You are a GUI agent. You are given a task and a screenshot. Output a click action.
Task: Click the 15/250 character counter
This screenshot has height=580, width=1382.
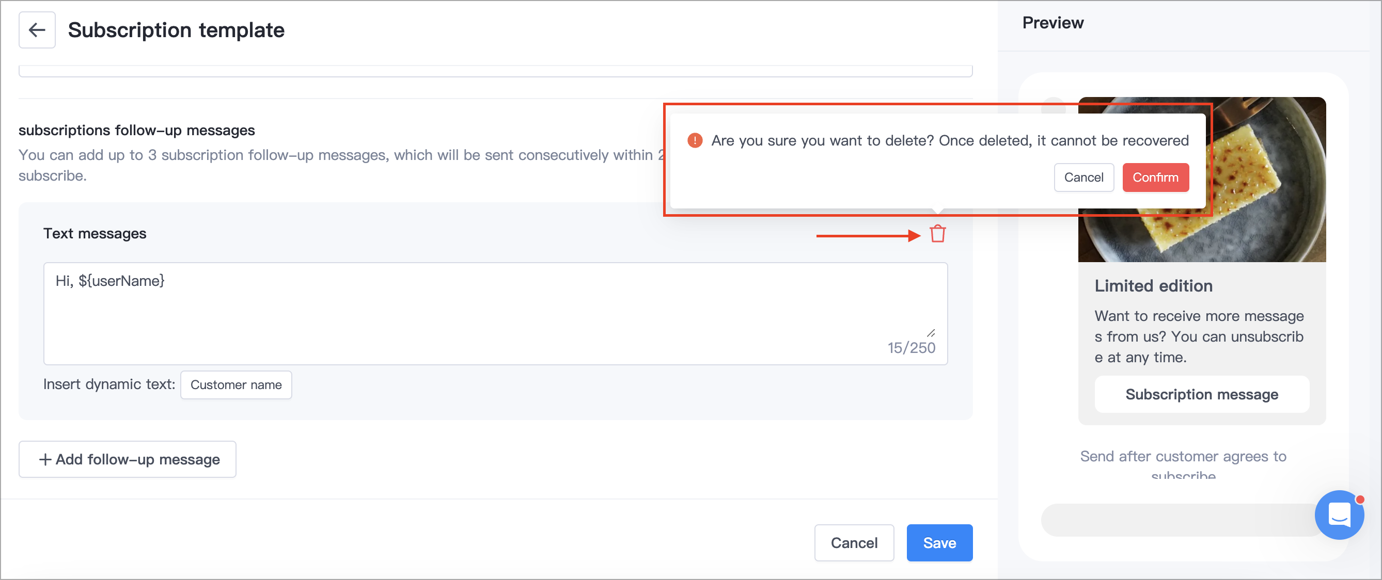[911, 348]
